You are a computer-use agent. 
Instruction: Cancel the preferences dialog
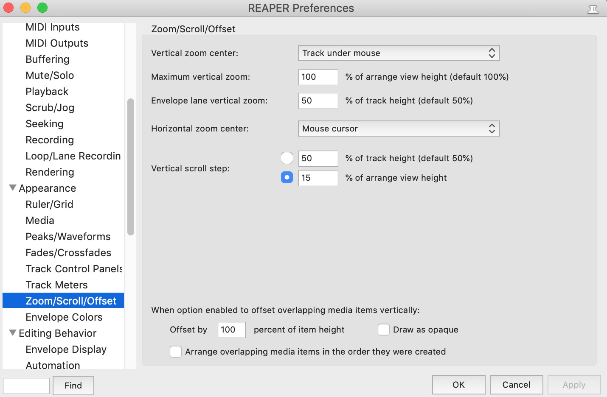tap(517, 385)
